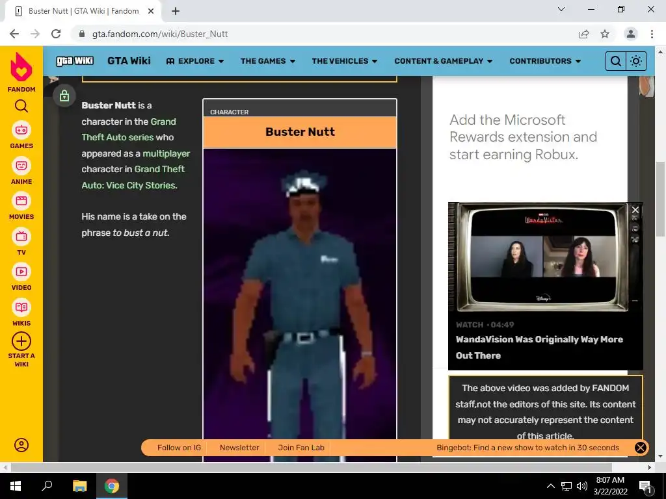Image resolution: width=666 pixels, height=499 pixels.
Task: Select the Buster Nutt browser tab
Action: point(83,11)
